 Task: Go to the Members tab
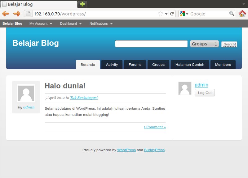(x=223, y=65)
